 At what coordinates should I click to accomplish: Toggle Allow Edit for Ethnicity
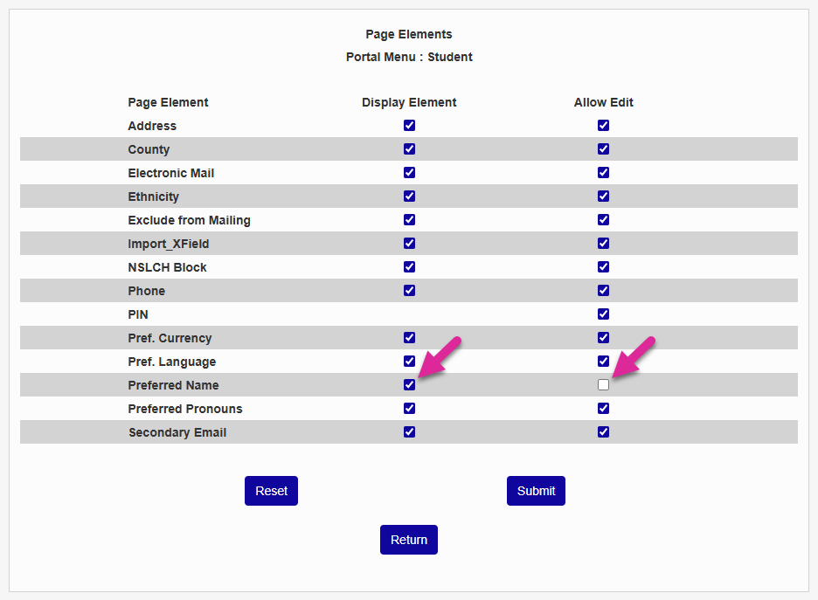click(x=604, y=196)
